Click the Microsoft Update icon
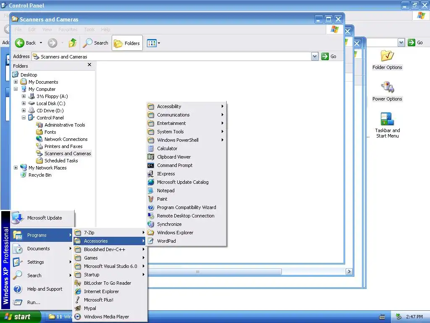This screenshot has height=323, width=430. [18, 218]
